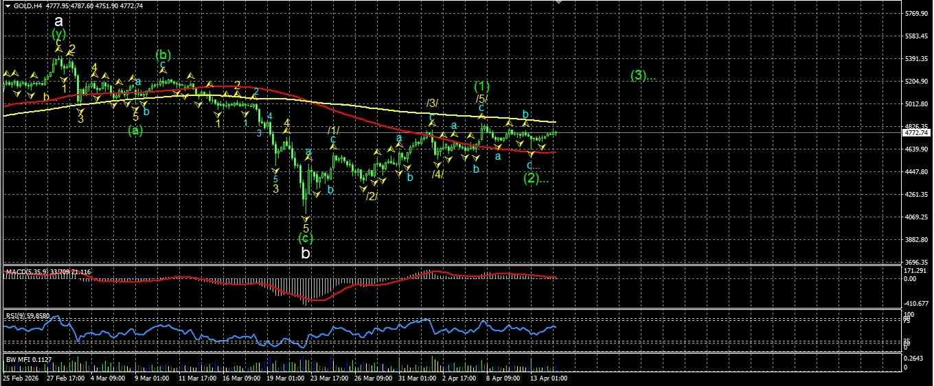
Task: Select the current price tag 4772.74
Action: coord(917,133)
